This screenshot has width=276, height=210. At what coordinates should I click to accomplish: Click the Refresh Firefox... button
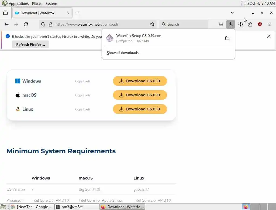30,45
